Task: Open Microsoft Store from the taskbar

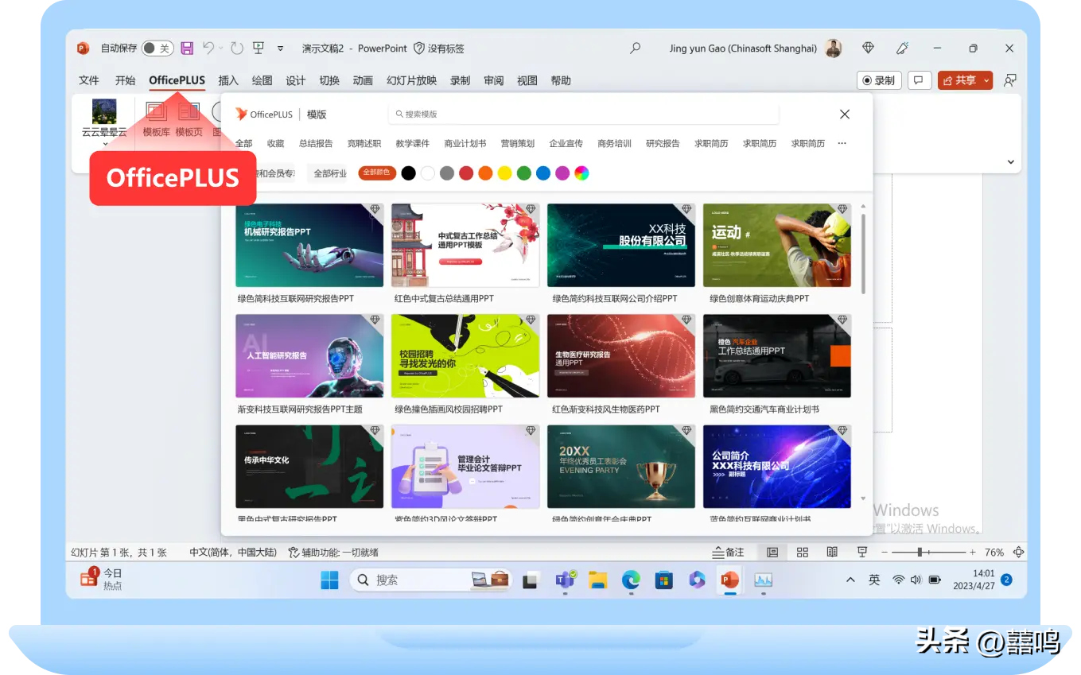Action: pos(664,580)
